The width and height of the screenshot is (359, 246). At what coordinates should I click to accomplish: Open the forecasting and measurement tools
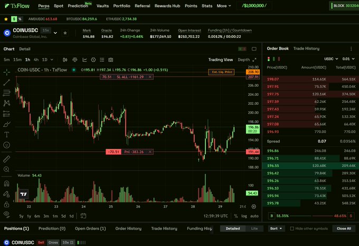(x=7, y=114)
